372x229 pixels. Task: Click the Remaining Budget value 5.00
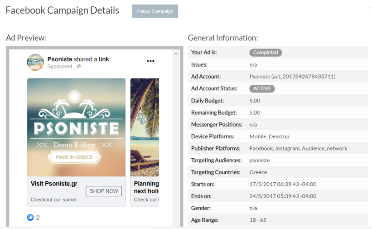(255, 112)
